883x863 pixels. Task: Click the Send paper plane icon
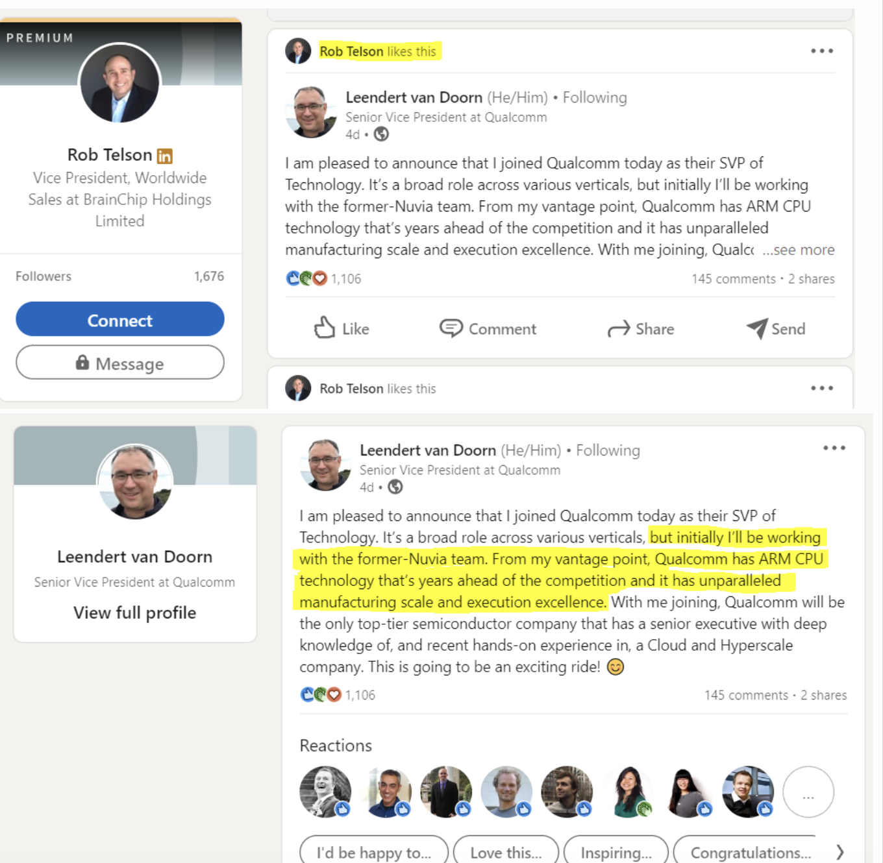tap(757, 328)
